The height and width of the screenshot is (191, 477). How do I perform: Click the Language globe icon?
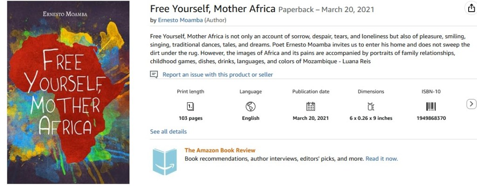point(250,106)
